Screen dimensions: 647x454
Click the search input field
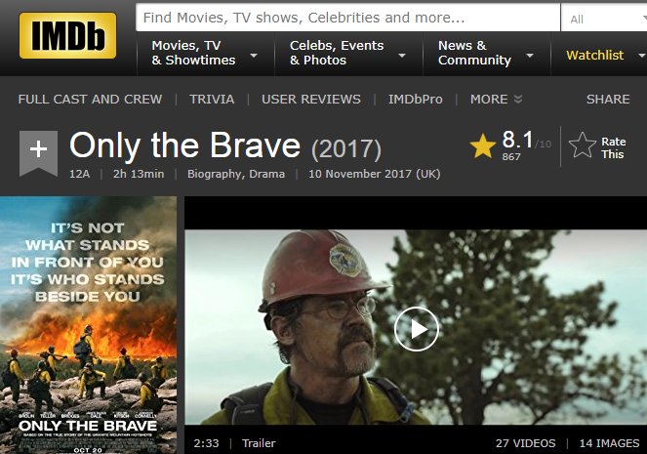347,18
